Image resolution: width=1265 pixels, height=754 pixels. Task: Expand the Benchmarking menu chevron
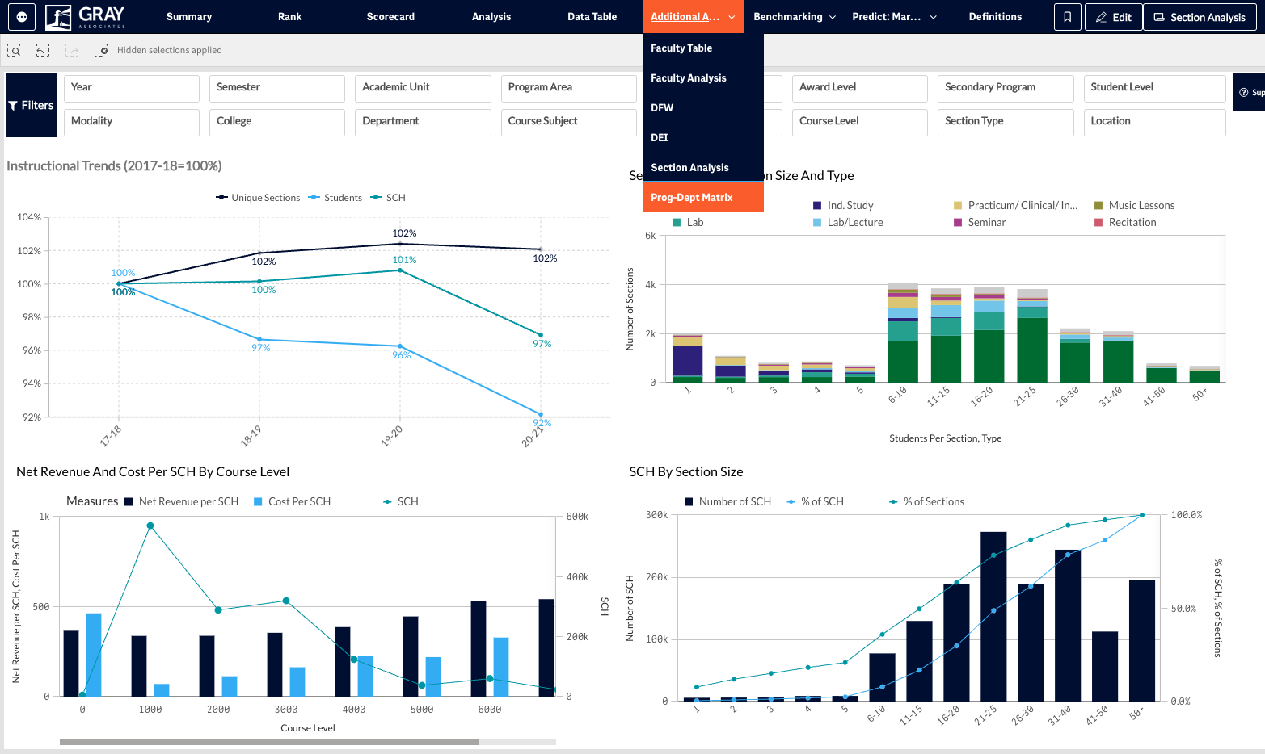click(x=833, y=17)
